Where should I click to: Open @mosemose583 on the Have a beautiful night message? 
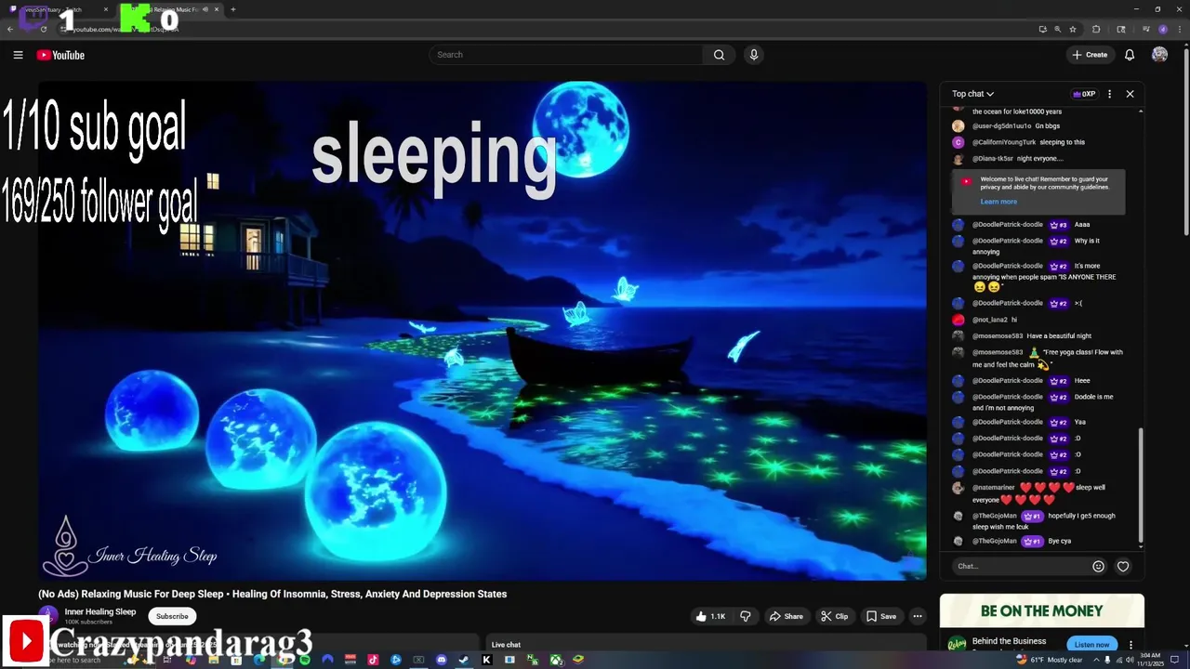pos(998,336)
